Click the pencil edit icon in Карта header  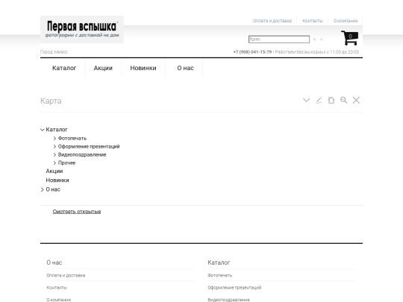tap(319, 100)
